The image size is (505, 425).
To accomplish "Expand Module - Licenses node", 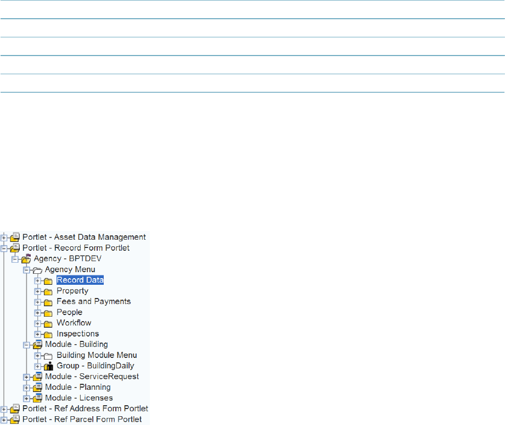I will (26, 399).
